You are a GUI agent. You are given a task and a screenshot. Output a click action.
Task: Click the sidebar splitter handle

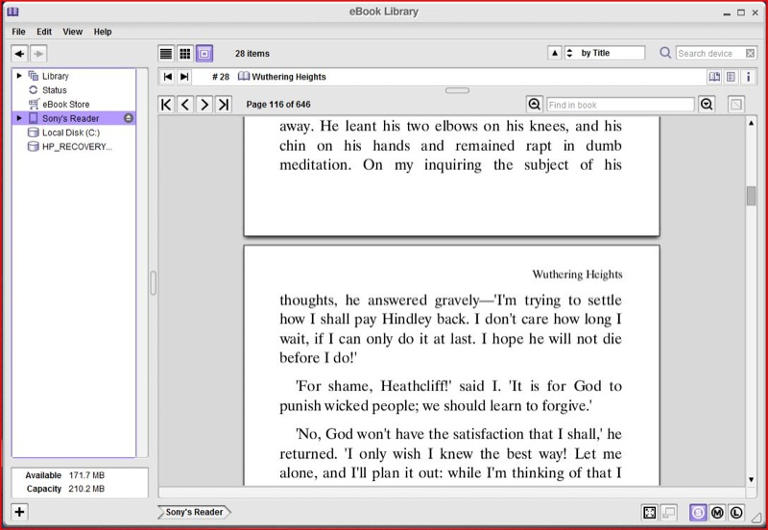[x=153, y=283]
